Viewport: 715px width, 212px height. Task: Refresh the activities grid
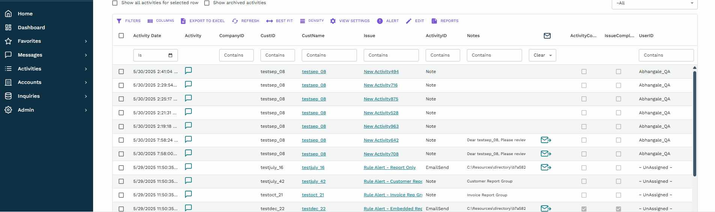(x=245, y=21)
